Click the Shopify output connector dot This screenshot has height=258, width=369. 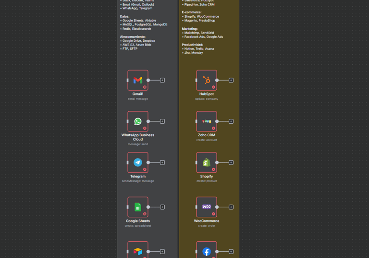point(217,163)
